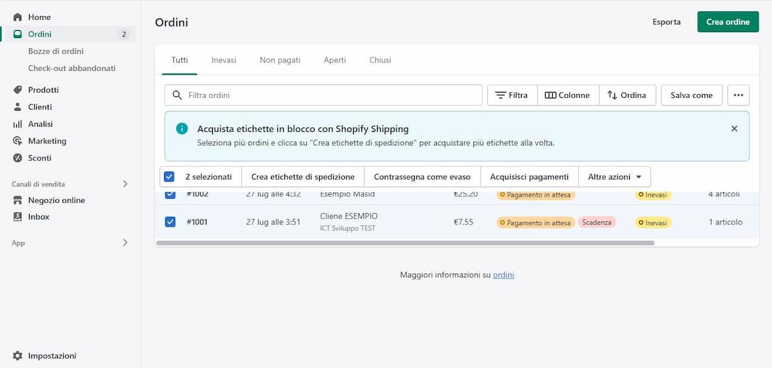Viewport: 772px width, 368px height.
Task: Open the Inbox icon in sales channels
Action: [17, 217]
